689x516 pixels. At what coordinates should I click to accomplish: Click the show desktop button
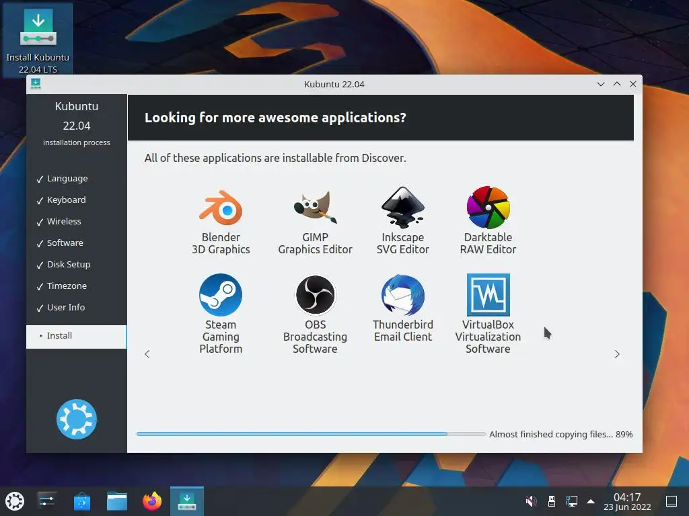pos(672,501)
